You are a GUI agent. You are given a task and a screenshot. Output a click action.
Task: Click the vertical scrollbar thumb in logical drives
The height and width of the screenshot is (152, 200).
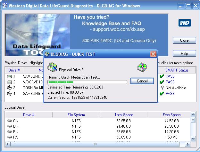click(x=193, y=120)
